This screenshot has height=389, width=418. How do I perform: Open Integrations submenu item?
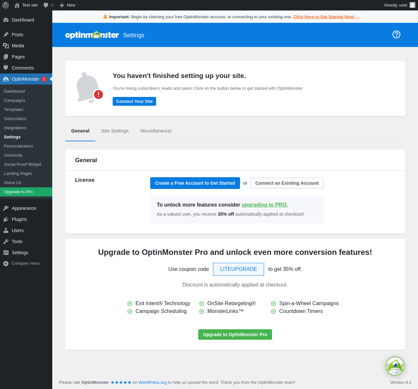(x=26, y=128)
